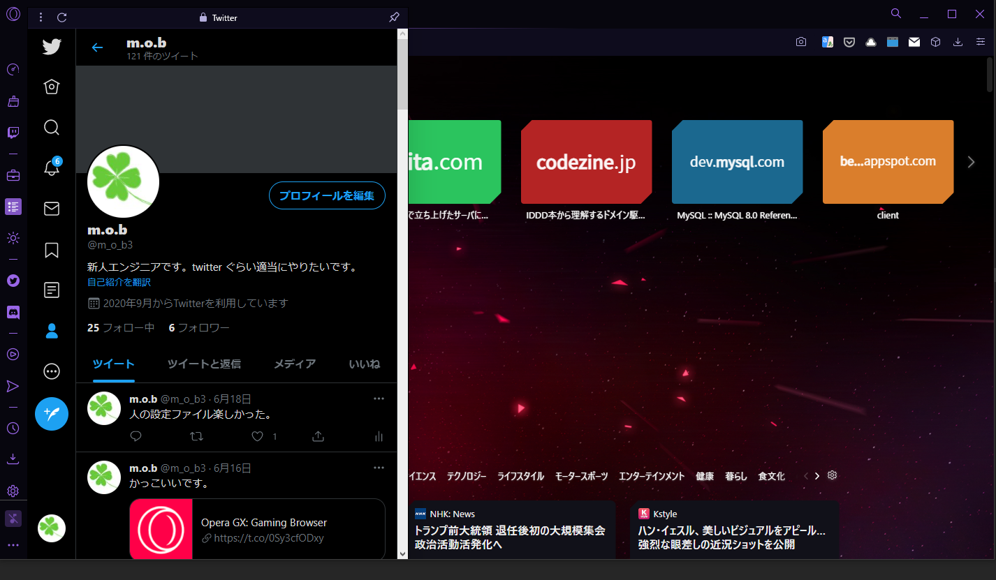
Task: Open Twitter Profile person icon
Action: click(x=52, y=331)
